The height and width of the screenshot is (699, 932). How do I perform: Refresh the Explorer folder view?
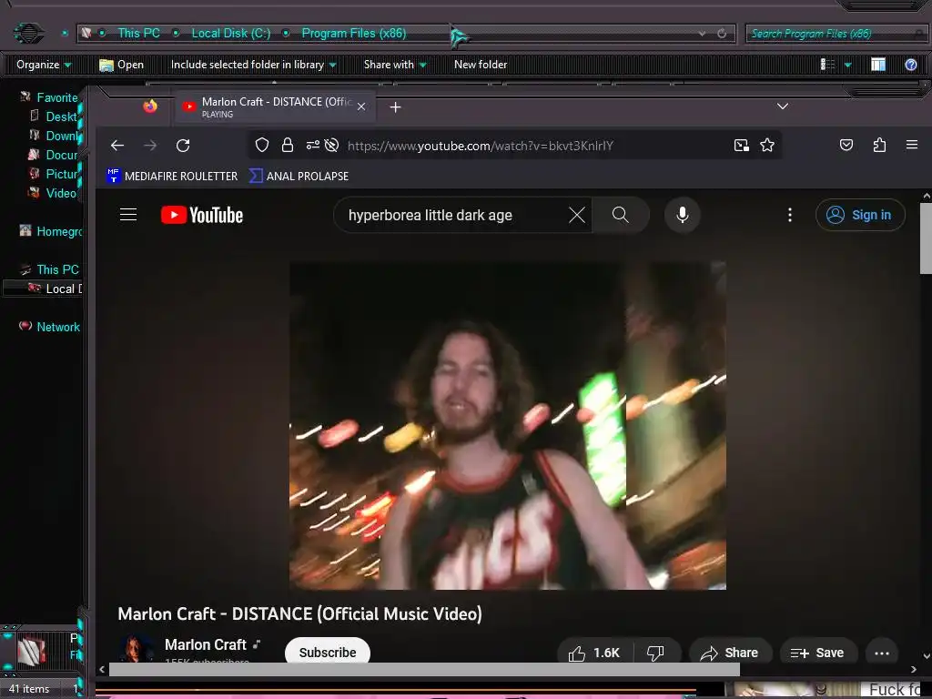(x=722, y=34)
